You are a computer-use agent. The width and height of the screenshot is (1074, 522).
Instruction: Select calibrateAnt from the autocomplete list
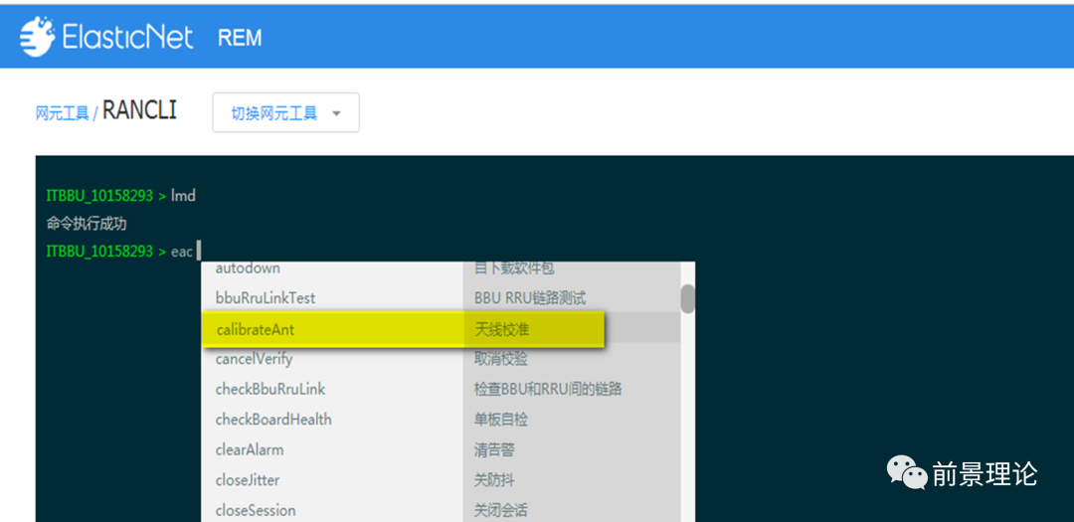point(256,329)
